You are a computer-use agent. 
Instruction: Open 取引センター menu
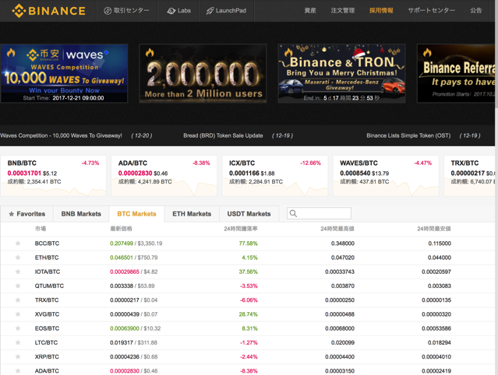(127, 11)
